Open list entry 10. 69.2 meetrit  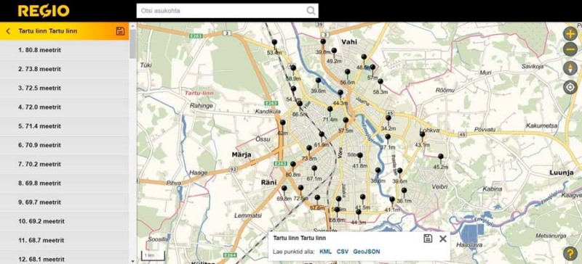click(65, 221)
